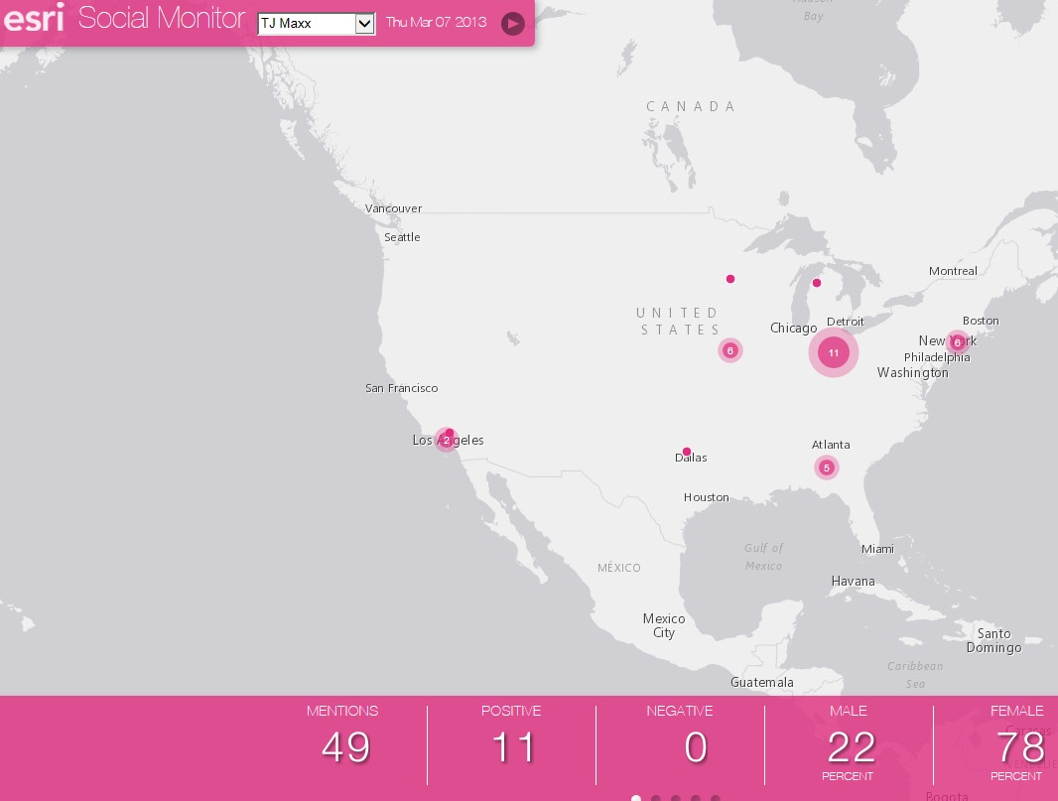Open the Atlanta cluster showing "5"
The height and width of the screenshot is (801, 1058).
pos(827,467)
